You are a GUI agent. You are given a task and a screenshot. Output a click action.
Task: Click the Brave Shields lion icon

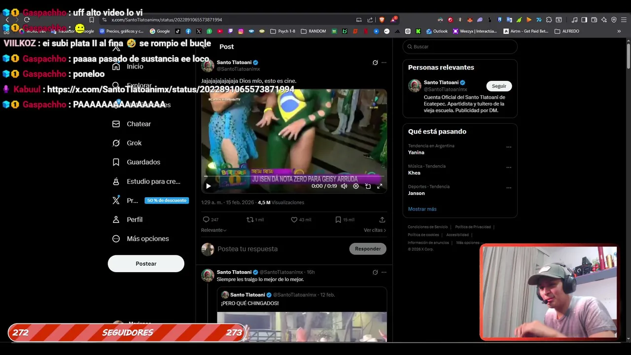point(382,20)
